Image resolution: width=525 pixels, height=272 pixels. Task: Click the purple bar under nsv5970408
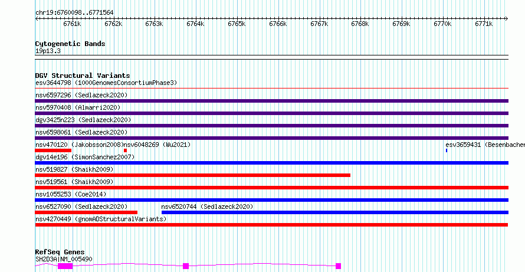click(x=271, y=113)
